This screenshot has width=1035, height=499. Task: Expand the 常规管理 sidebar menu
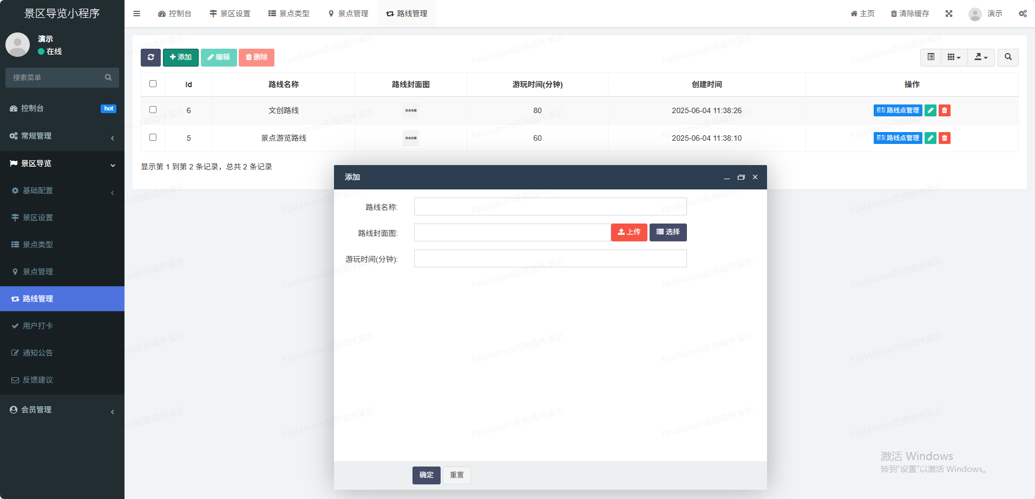coord(62,136)
